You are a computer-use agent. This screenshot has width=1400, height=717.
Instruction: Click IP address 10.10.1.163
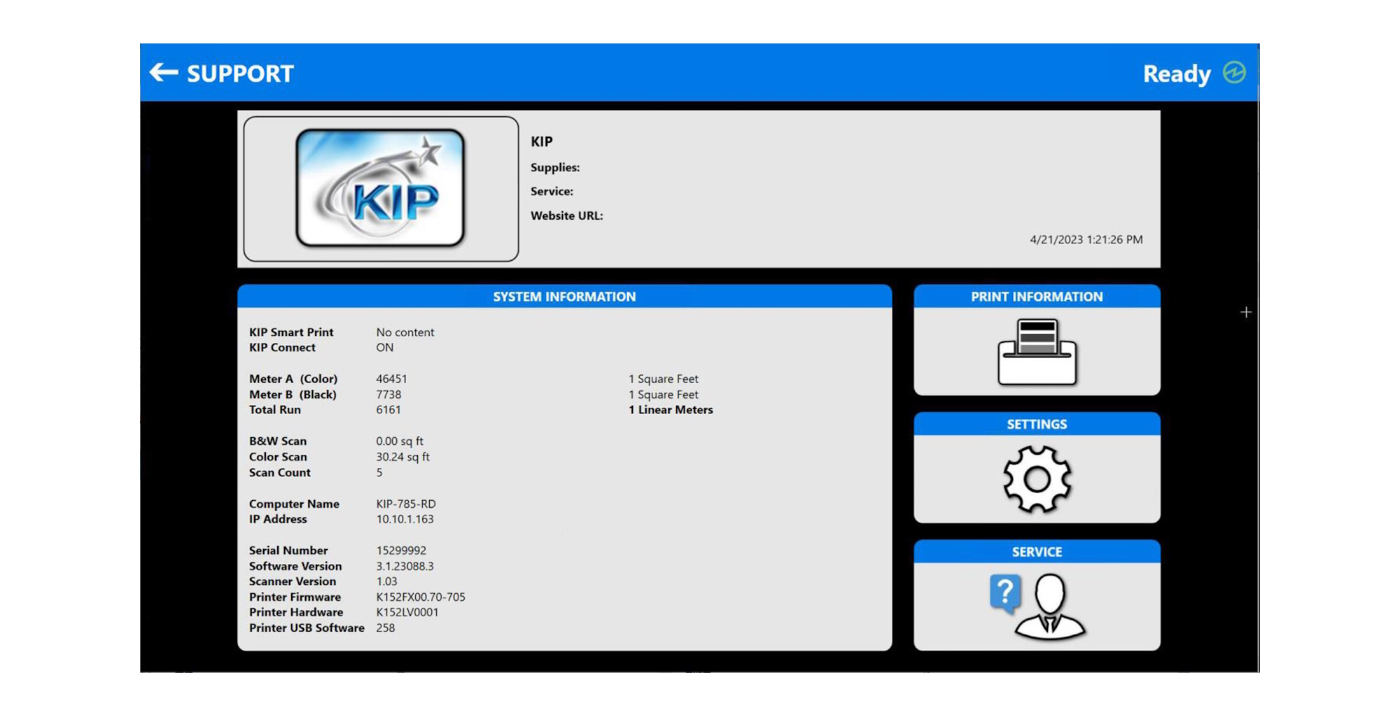[405, 519]
